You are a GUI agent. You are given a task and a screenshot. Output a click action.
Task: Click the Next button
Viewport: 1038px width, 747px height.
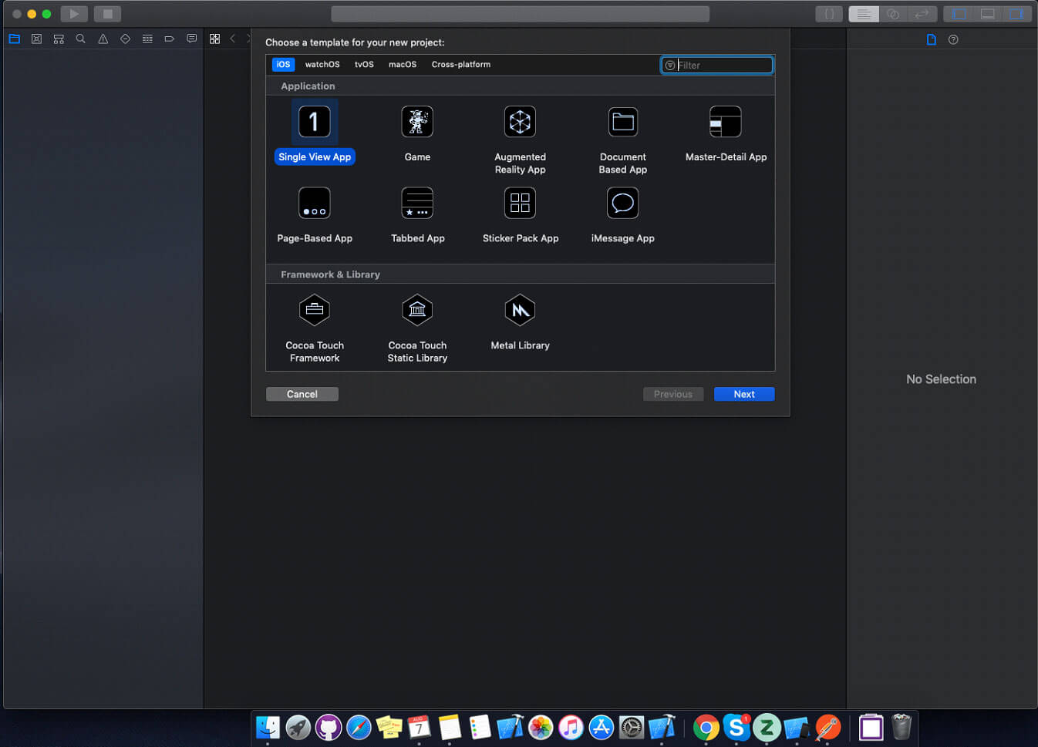click(743, 394)
